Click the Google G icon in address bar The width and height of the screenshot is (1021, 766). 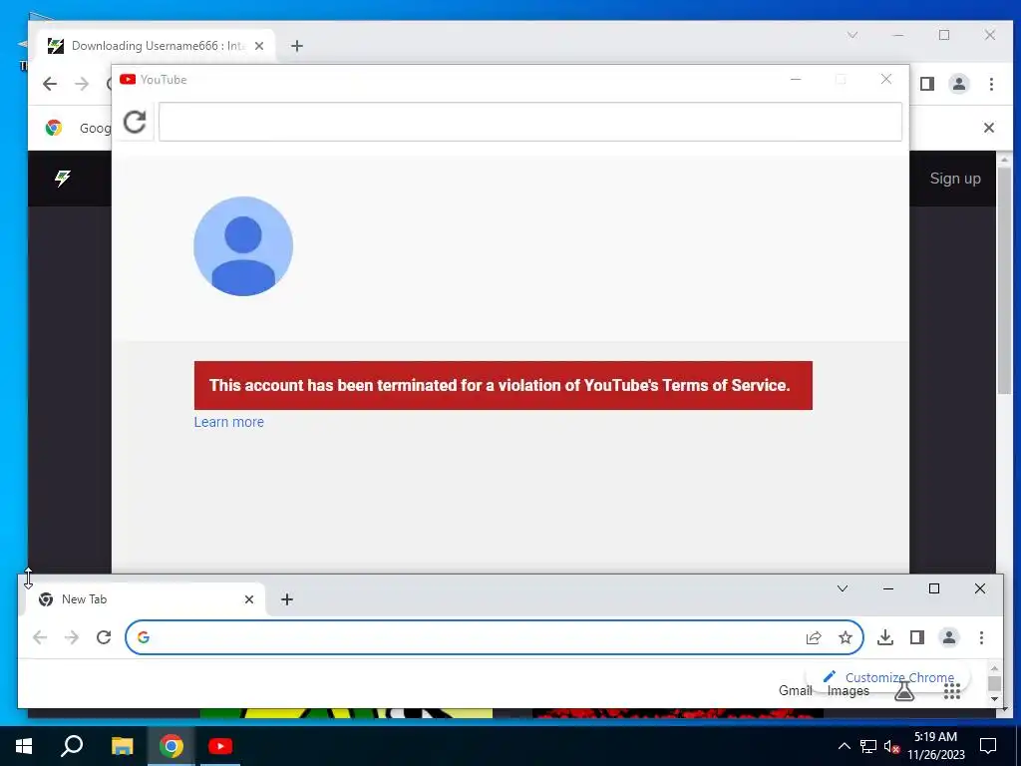click(x=144, y=637)
